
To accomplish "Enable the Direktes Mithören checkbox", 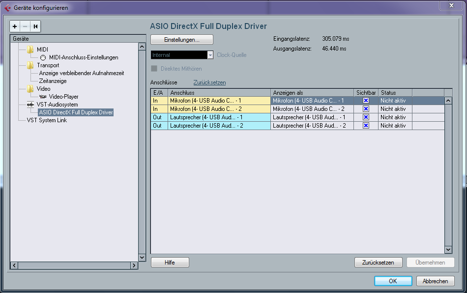I will (x=154, y=69).
